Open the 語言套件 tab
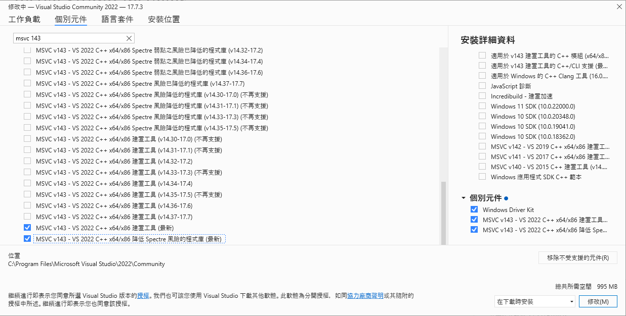 117,19
